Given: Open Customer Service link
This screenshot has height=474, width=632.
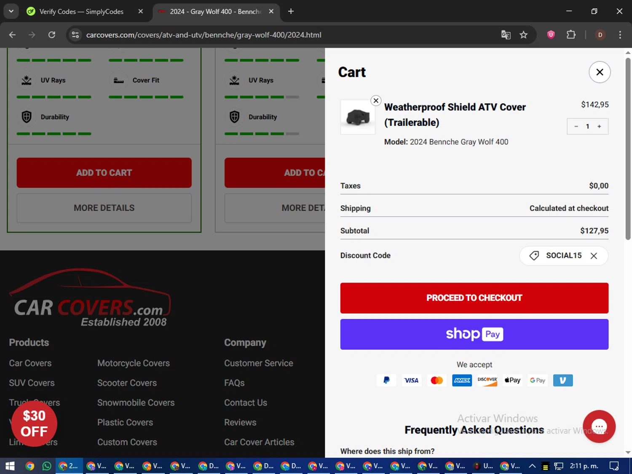Looking at the screenshot, I should 259,363.
